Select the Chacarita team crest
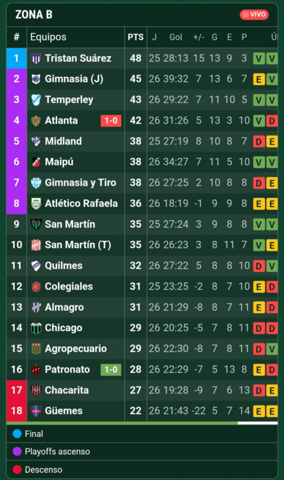 click(36, 391)
